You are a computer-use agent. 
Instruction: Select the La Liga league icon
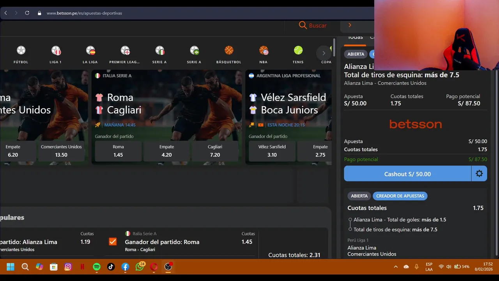(90, 50)
